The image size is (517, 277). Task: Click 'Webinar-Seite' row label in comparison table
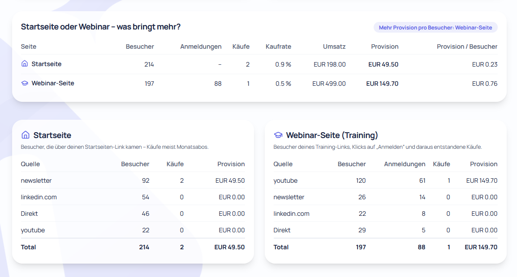pyautogui.click(x=53, y=83)
